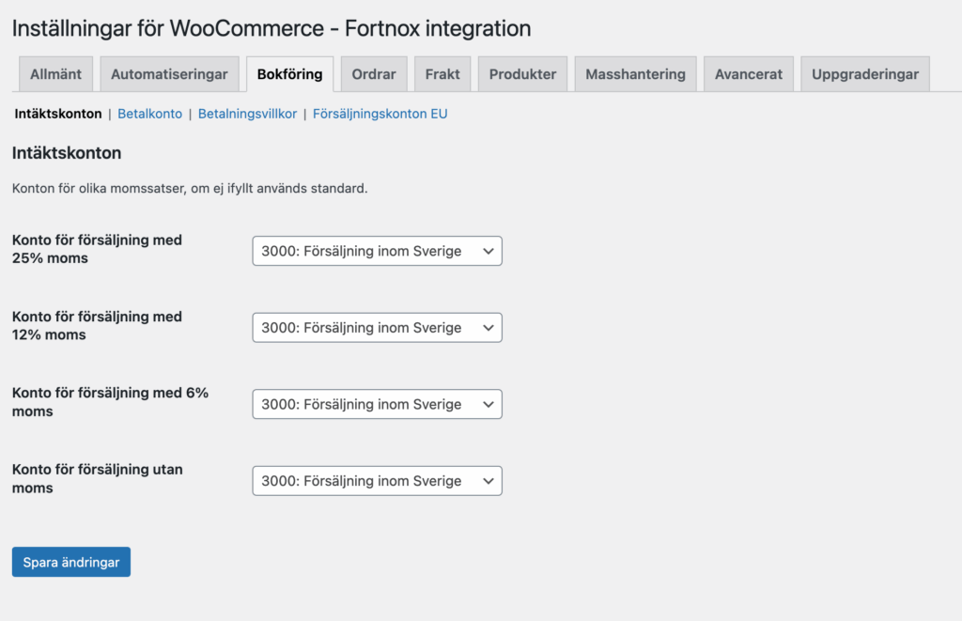Open the Allmänt tab

tap(55, 74)
